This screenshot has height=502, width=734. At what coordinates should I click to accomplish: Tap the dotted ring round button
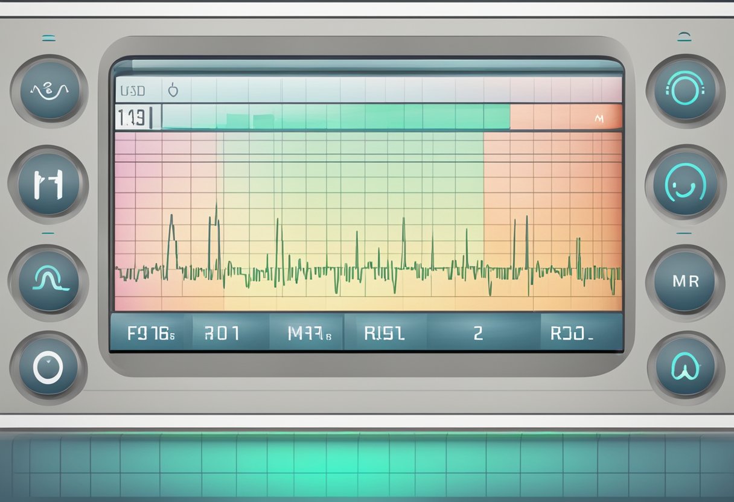click(x=685, y=91)
